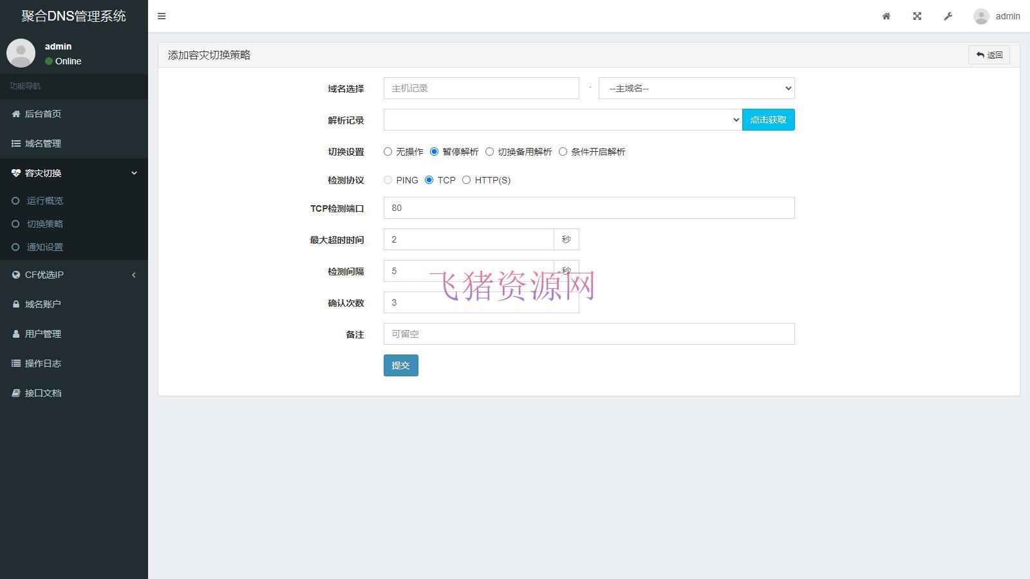Enable the PING detection protocol option
The width and height of the screenshot is (1030, 579).
(x=388, y=180)
